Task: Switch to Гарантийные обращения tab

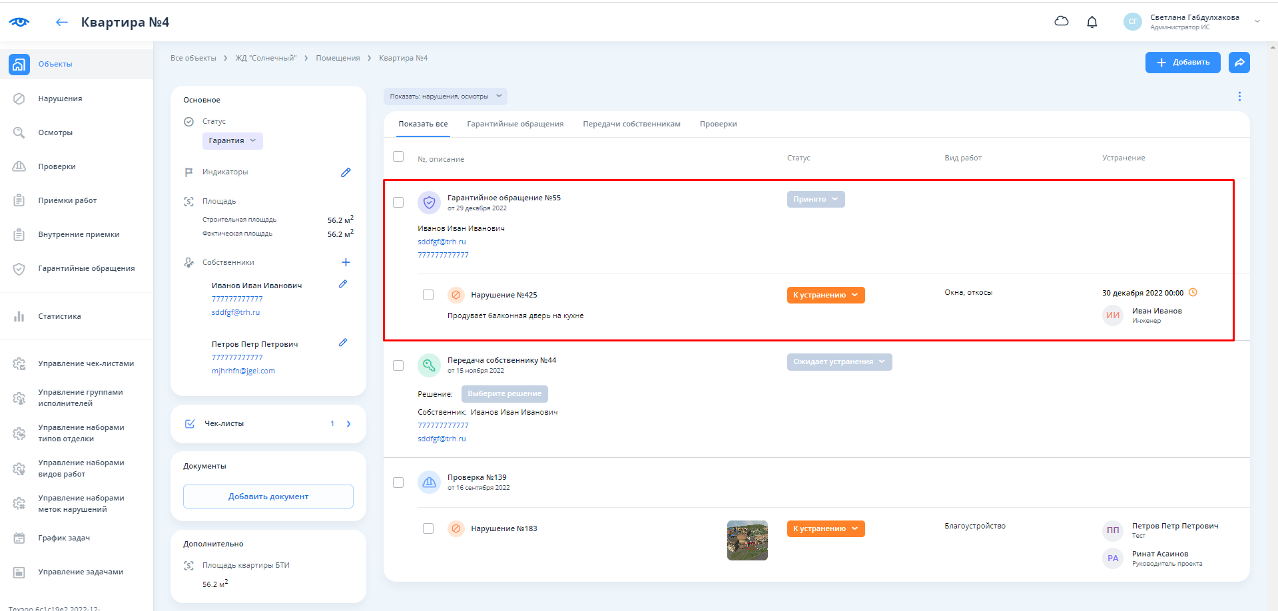Action: tap(515, 124)
